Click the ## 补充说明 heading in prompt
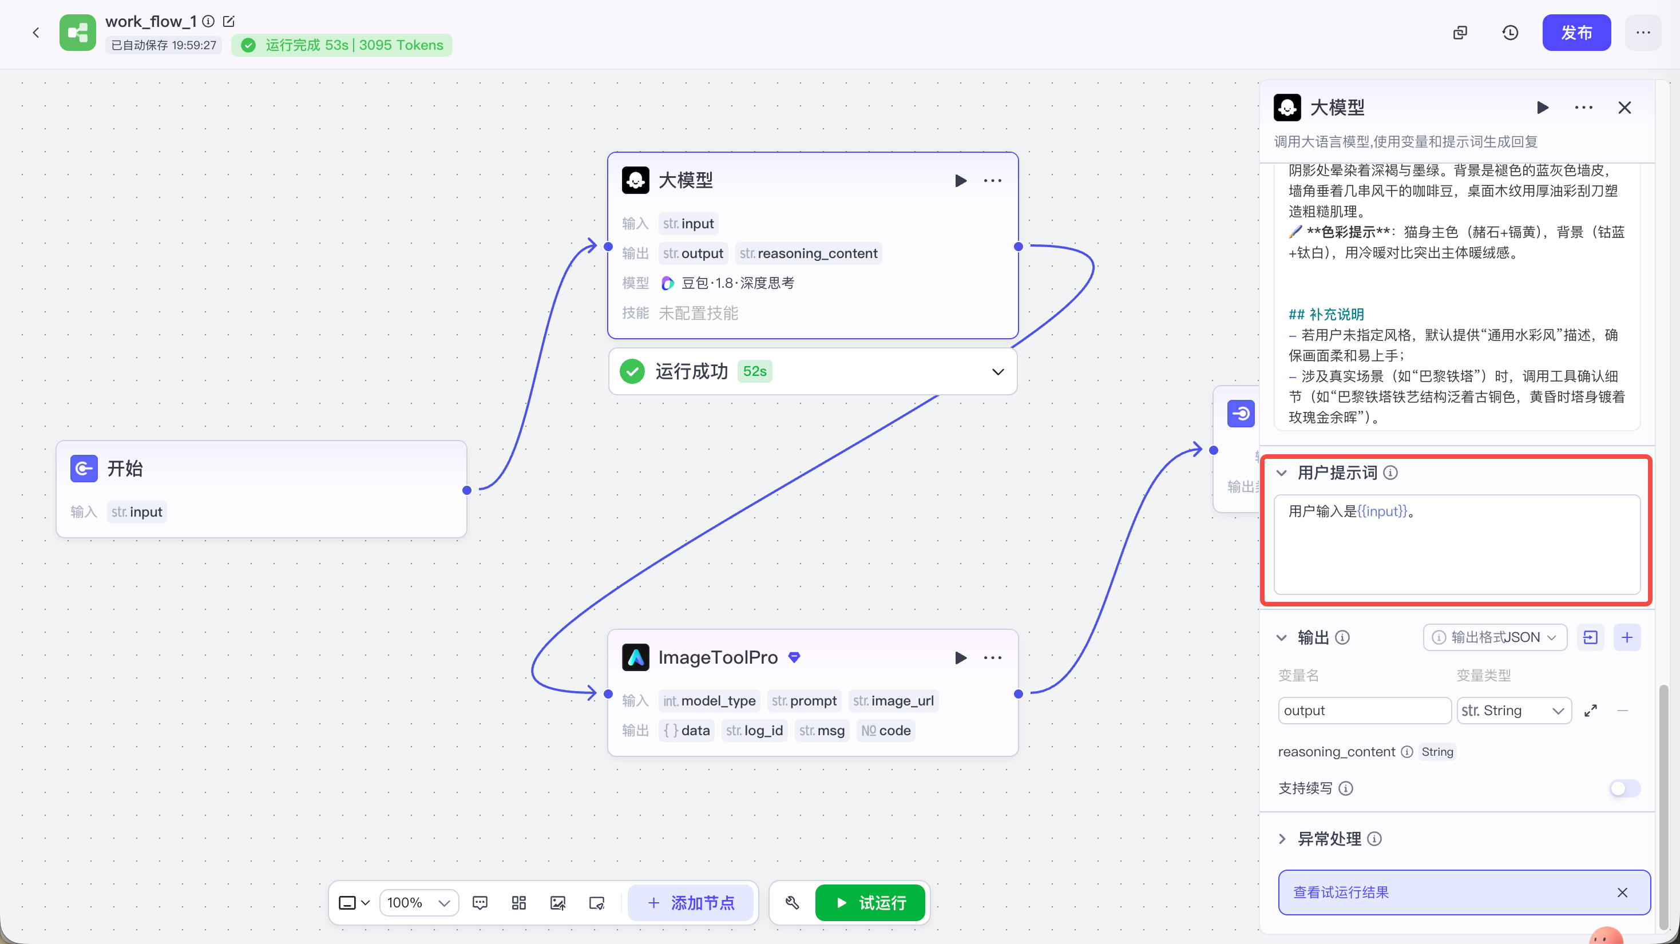 pyautogui.click(x=1326, y=314)
